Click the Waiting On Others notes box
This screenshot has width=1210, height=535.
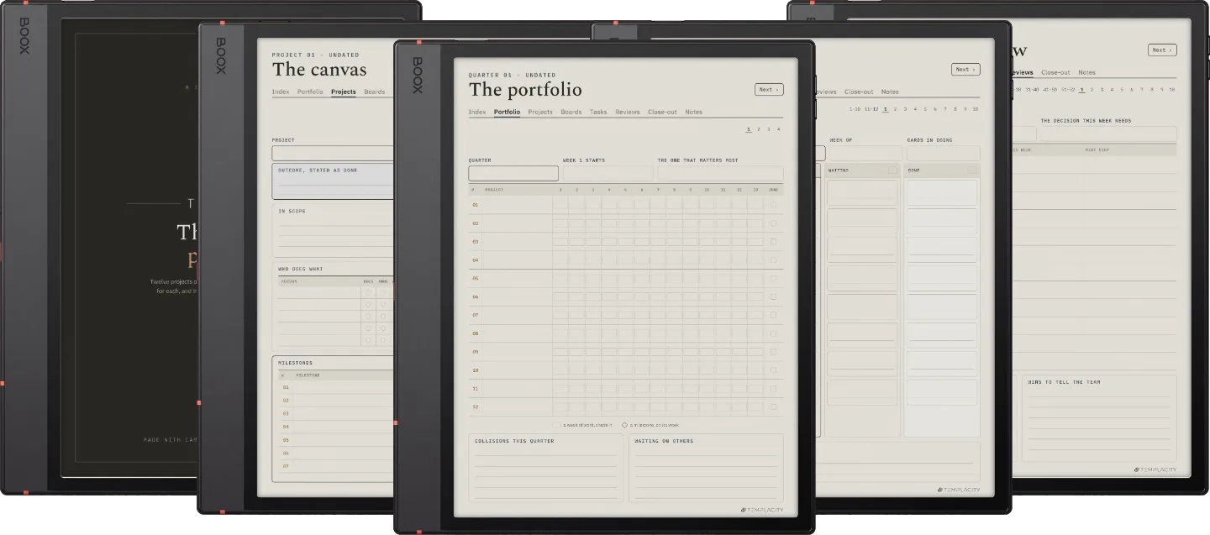point(706,468)
